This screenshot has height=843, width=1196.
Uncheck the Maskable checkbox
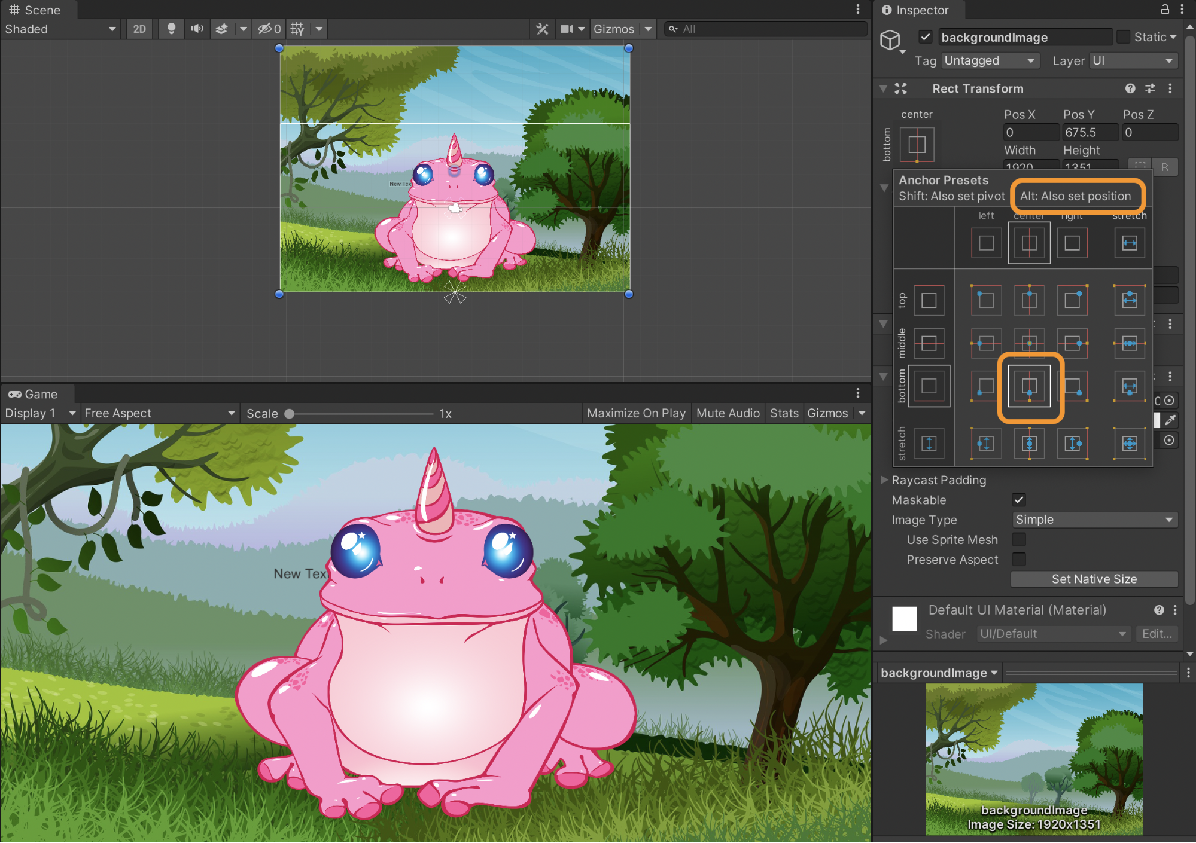1019,499
